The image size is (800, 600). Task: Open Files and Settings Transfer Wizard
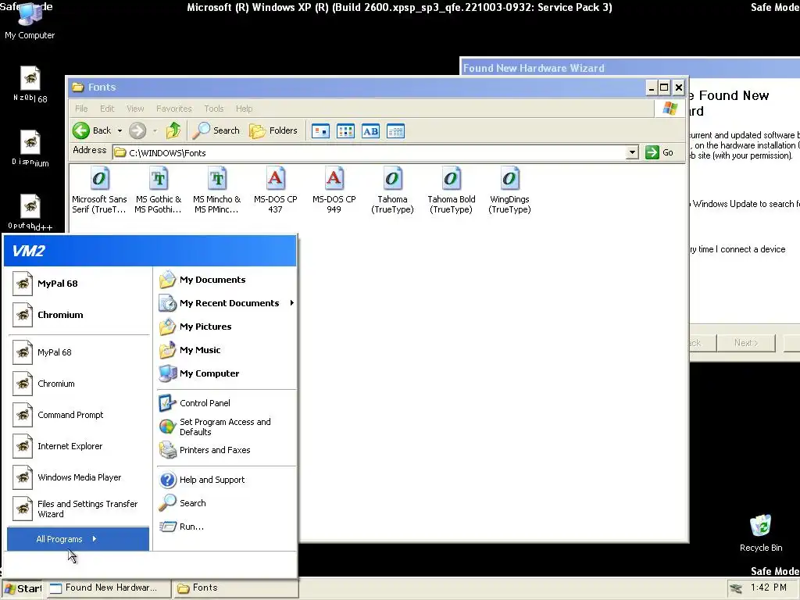(79, 509)
